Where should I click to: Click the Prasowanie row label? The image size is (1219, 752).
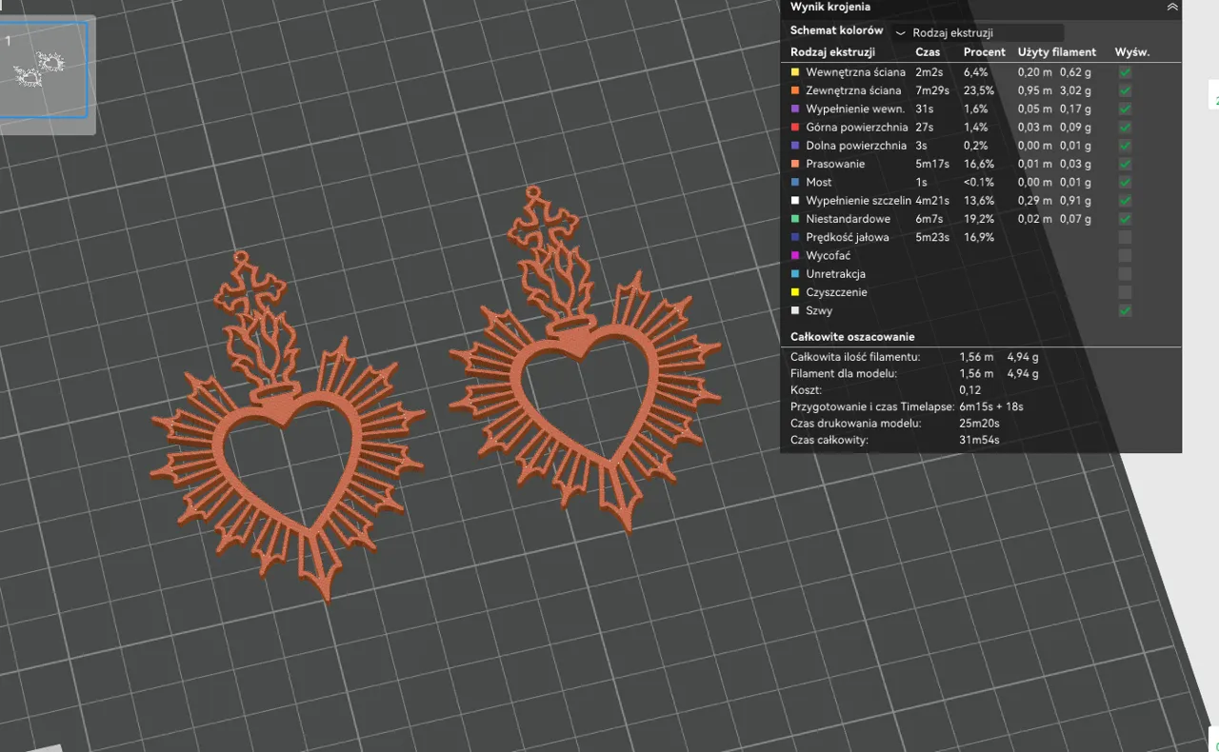click(835, 164)
